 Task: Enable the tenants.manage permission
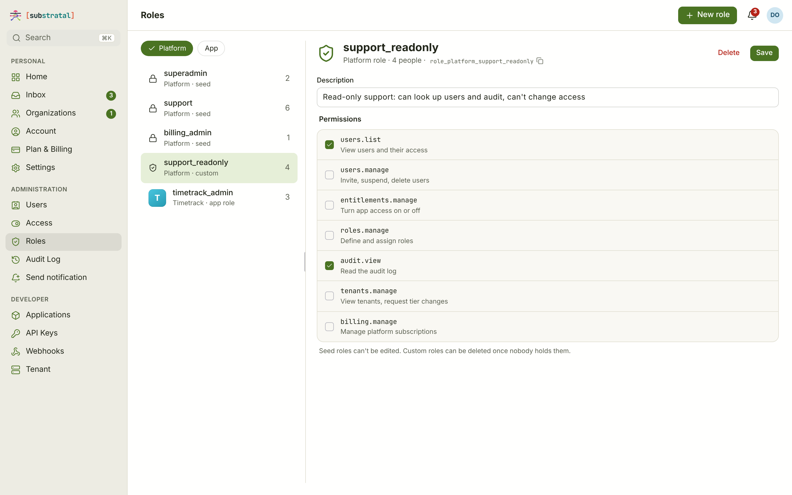(329, 296)
